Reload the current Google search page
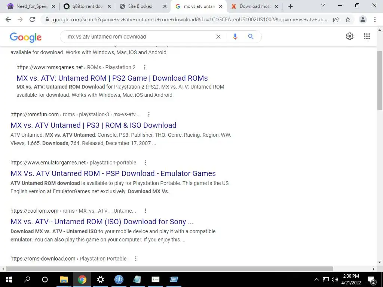Viewport: 383px width, 287px height. point(32,19)
